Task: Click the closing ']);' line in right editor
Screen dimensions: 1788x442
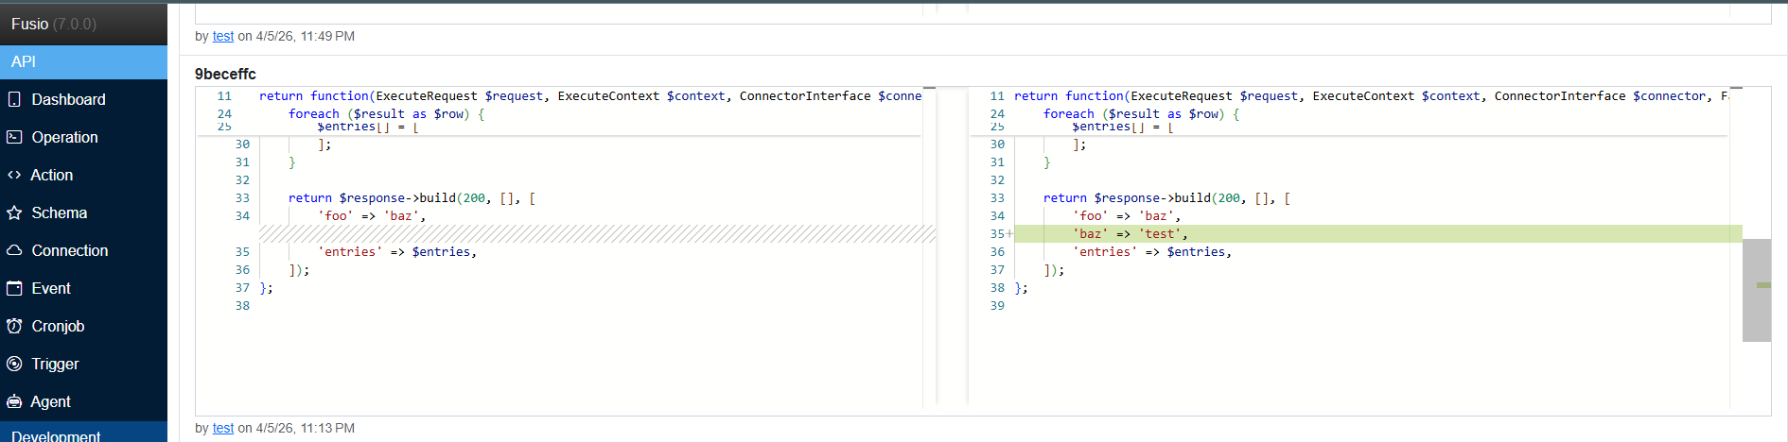Action: (1054, 269)
